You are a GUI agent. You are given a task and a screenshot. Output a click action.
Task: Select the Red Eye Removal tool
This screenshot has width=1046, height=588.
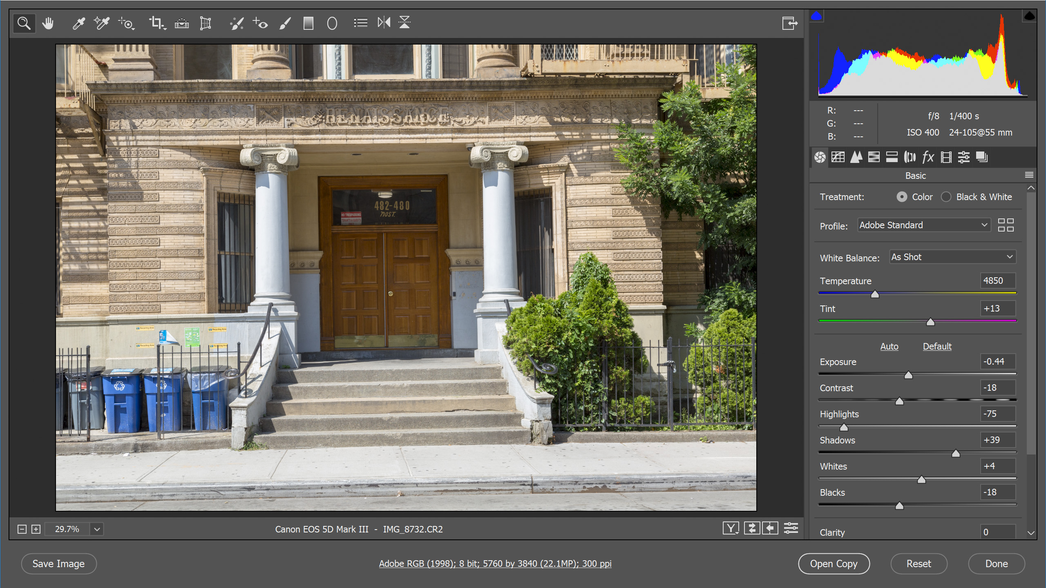click(x=260, y=23)
